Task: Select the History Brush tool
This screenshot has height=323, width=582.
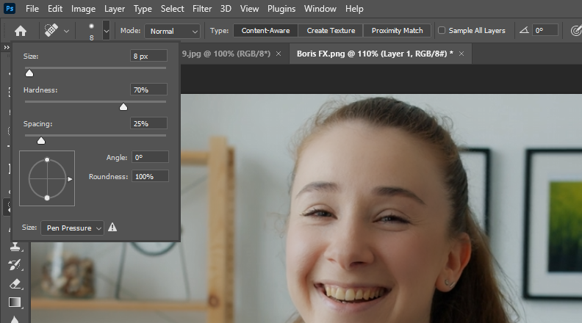Action: (15, 265)
